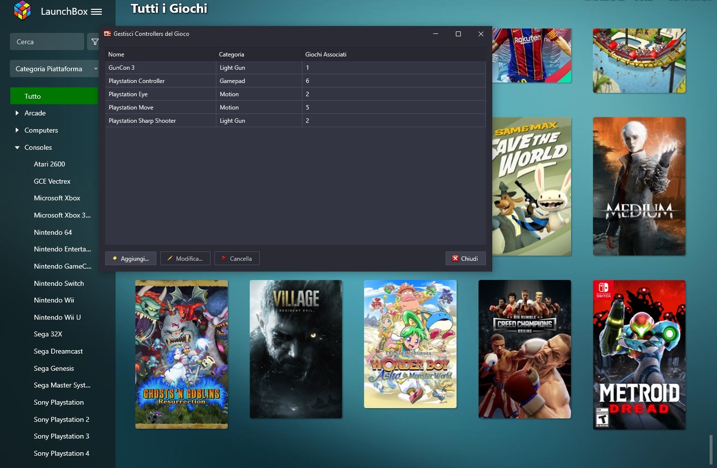Select Sega Master Syst... platform
717x468 pixels.
pos(62,385)
